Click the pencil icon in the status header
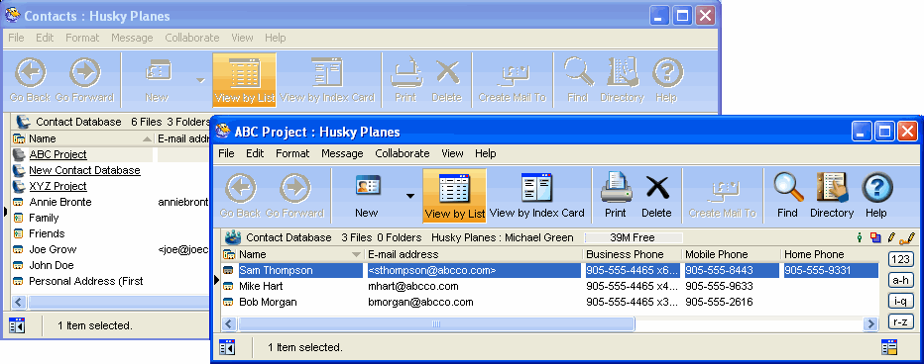This screenshot has width=924, height=364. (x=891, y=238)
